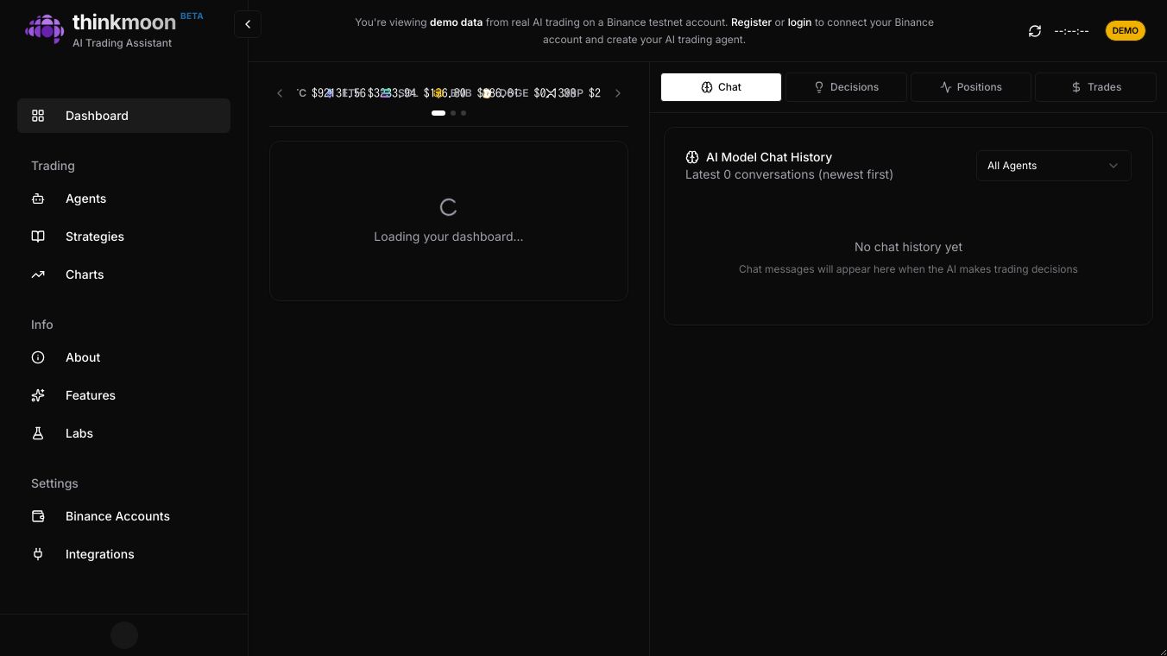Open the All Agents dropdown
The height and width of the screenshot is (656, 1167).
1053,166
